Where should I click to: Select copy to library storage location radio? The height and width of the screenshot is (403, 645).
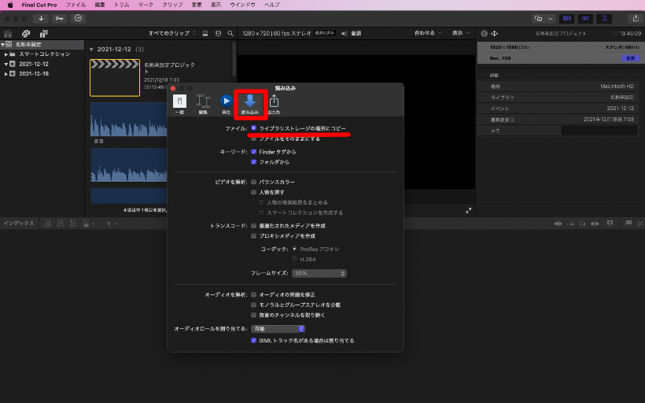click(253, 128)
